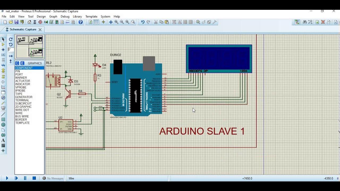This screenshot has width=340, height=191.
Task: Select the Wire Label (LBL) tool
Action: 3,55
